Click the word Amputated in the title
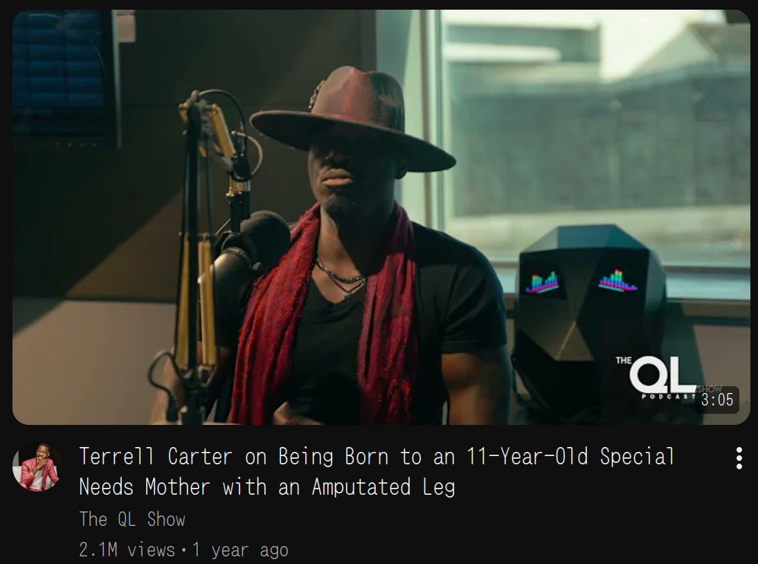The width and height of the screenshot is (758, 564). pyautogui.click(x=361, y=486)
